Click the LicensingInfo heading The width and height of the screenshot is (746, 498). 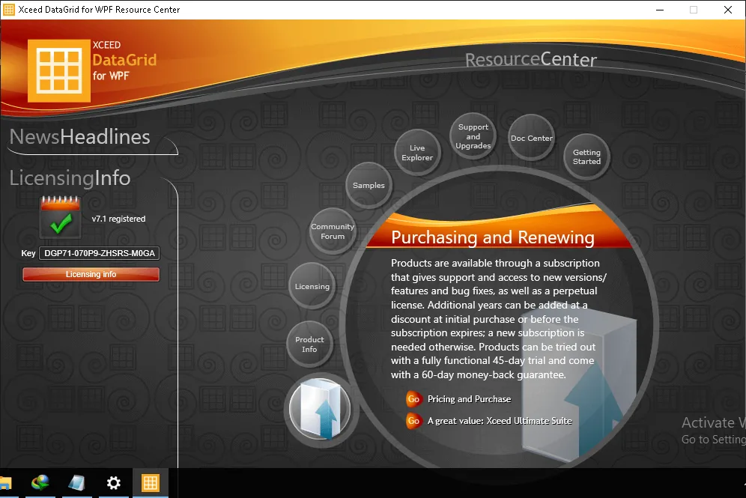pyautogui.click(x=70, y=178)
